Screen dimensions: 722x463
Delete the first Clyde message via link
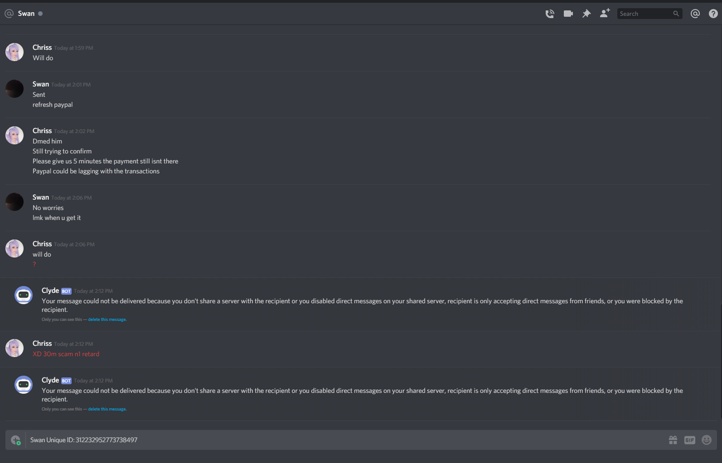click(107, 320)
